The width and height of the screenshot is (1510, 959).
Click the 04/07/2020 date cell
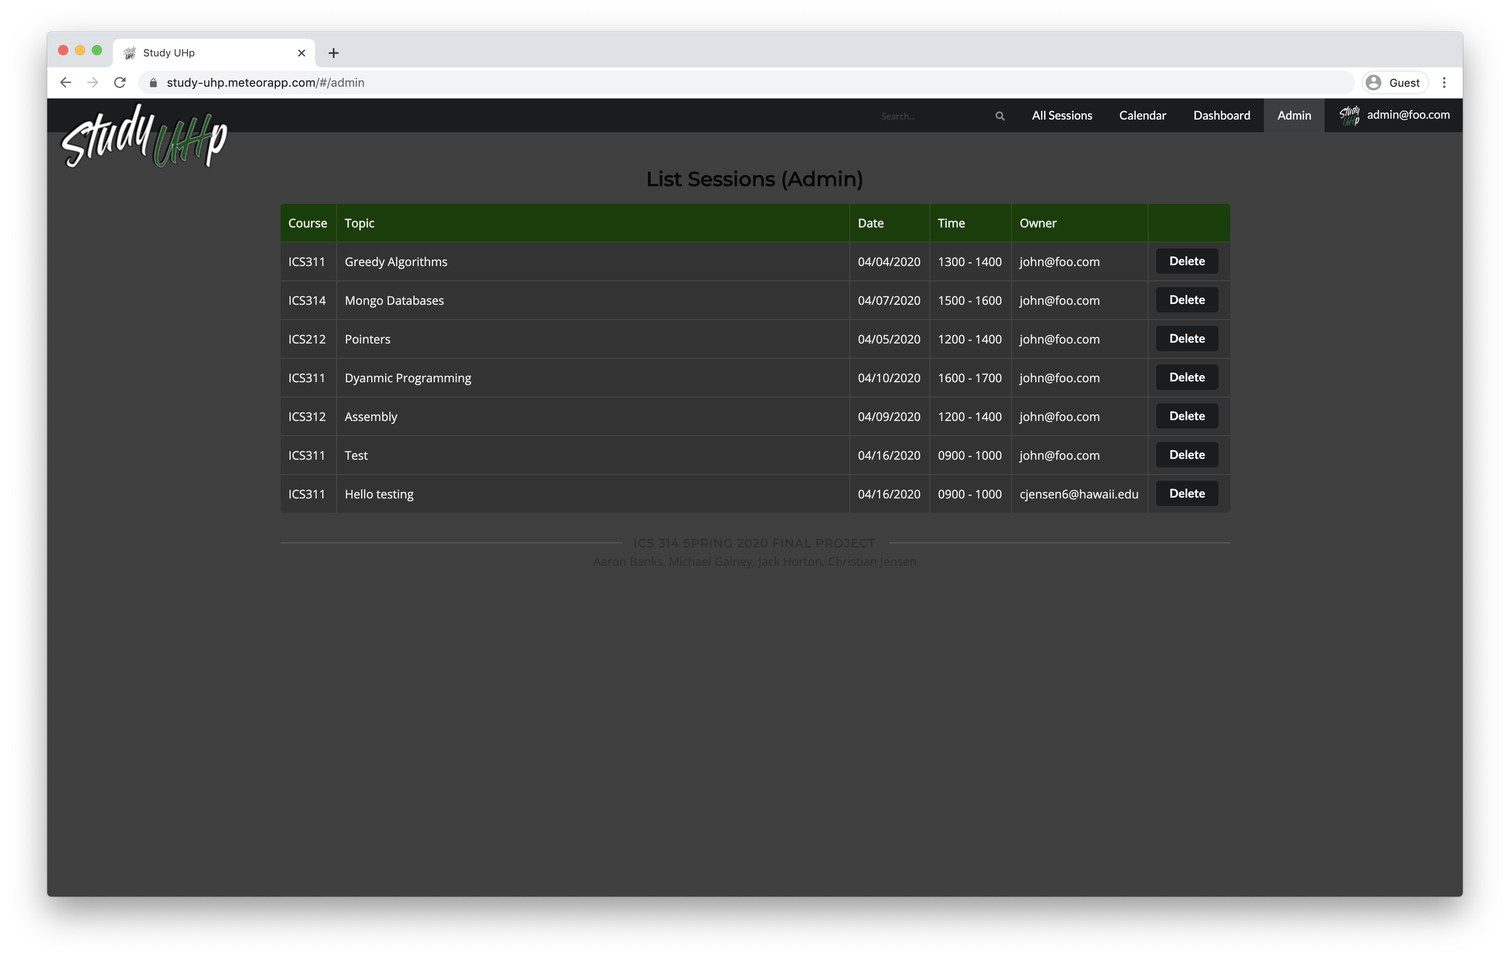[889, 301]
